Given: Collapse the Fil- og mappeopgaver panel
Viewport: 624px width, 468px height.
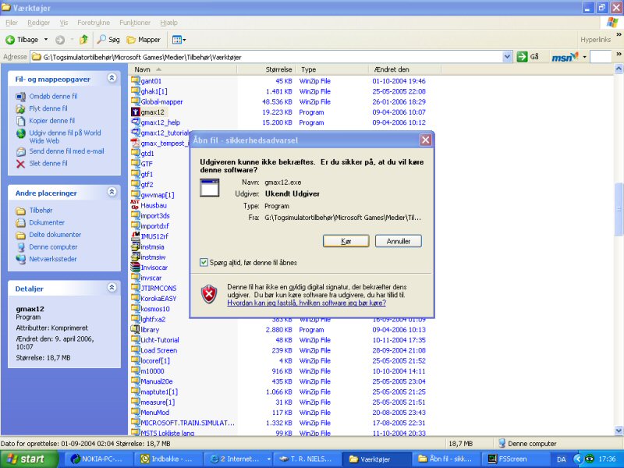Looking at the screenshot, I should pos(112,79).
